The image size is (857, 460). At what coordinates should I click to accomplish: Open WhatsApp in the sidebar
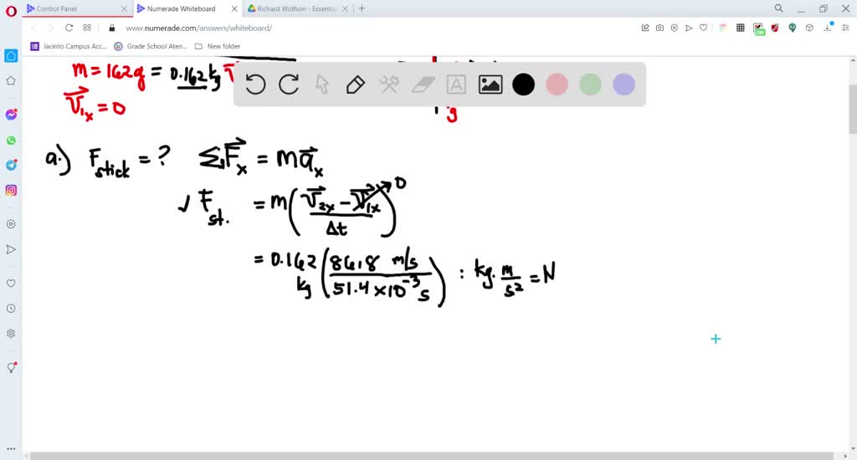tap(11, 141)
